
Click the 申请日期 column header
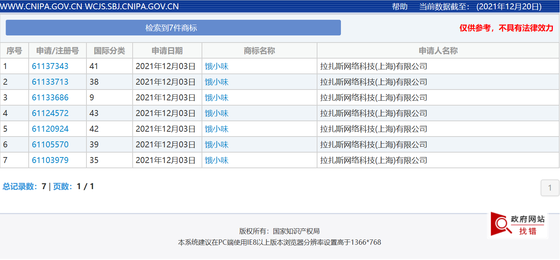[167, 51]
